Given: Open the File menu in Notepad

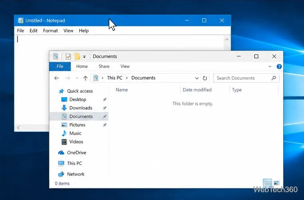Looking at the screenshot, I should click(21, 31).
